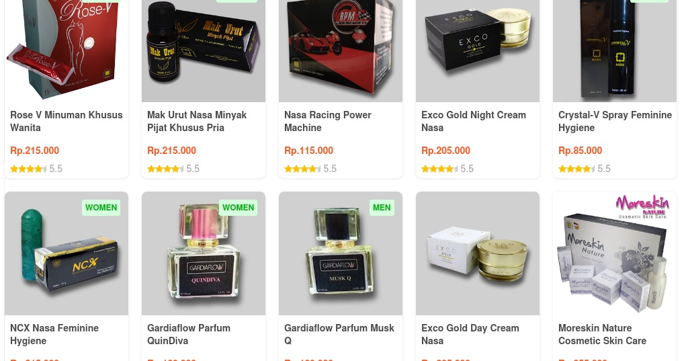
Task: Click the Rp.85.000 price for Crystal-V Spray
Action: [x=580, y=151]
